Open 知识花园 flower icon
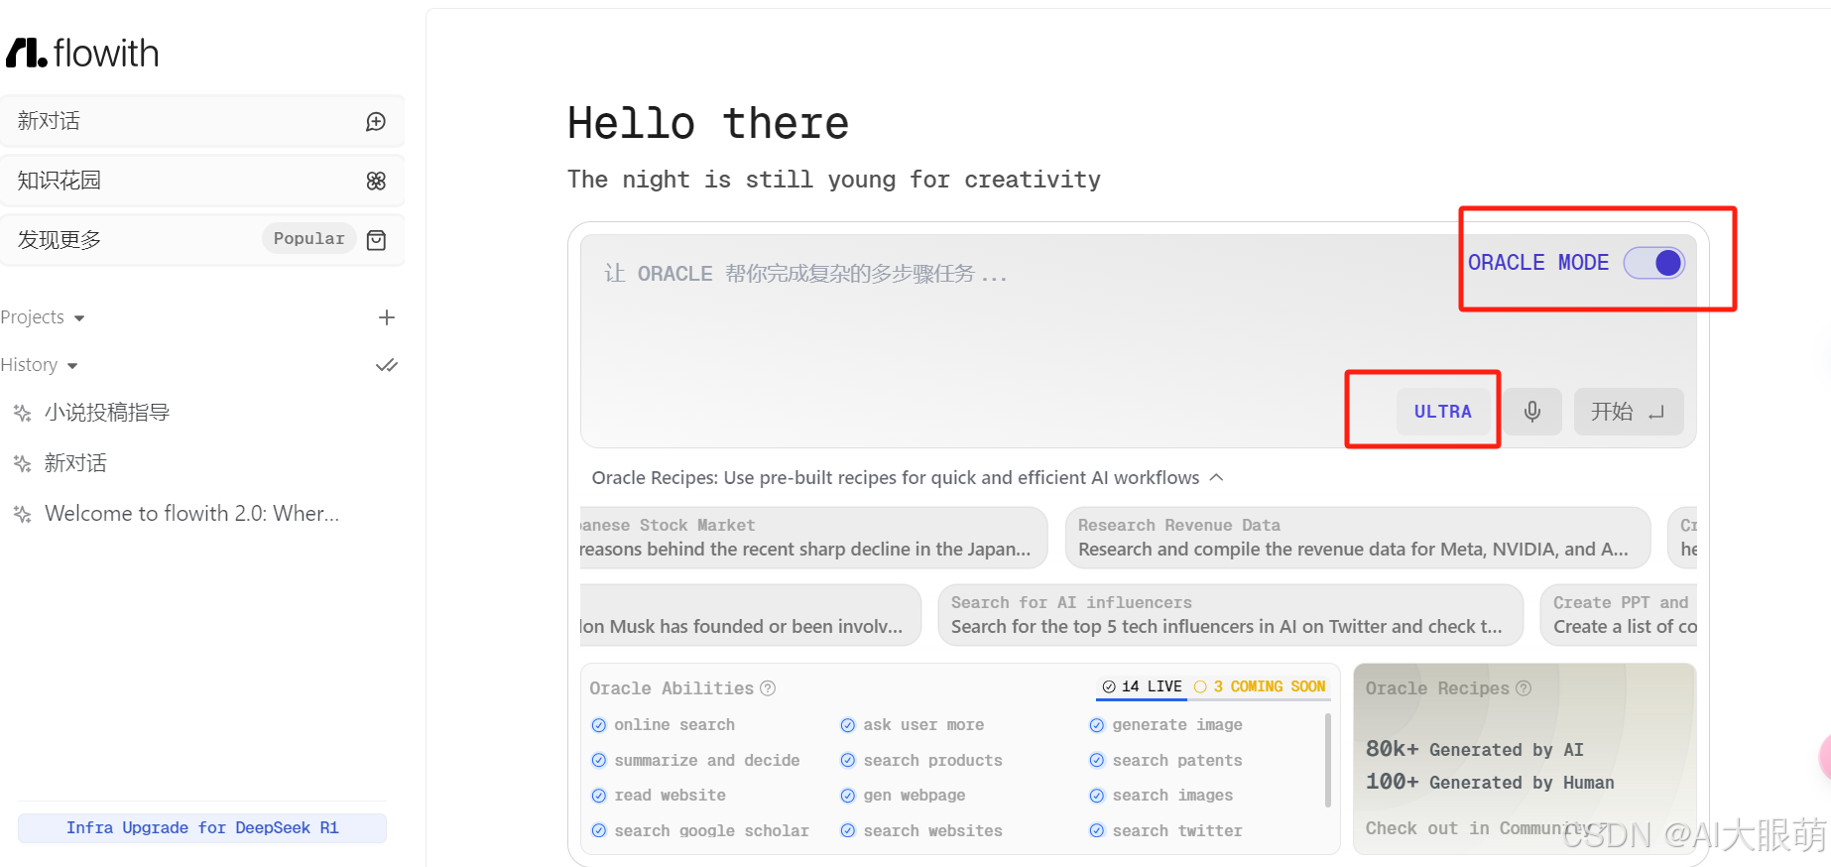Image resolution: width=1831 pixels, height=867 pixels. click(x=376, y=181)
